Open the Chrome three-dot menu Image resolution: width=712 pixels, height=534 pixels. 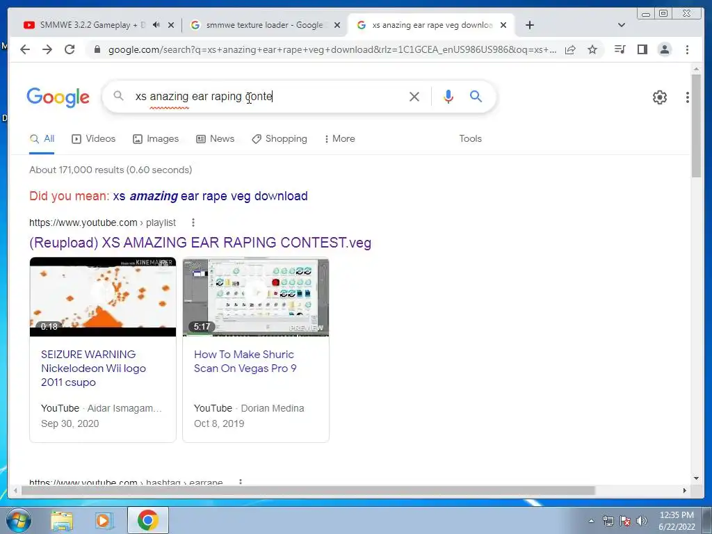point(687,49)
